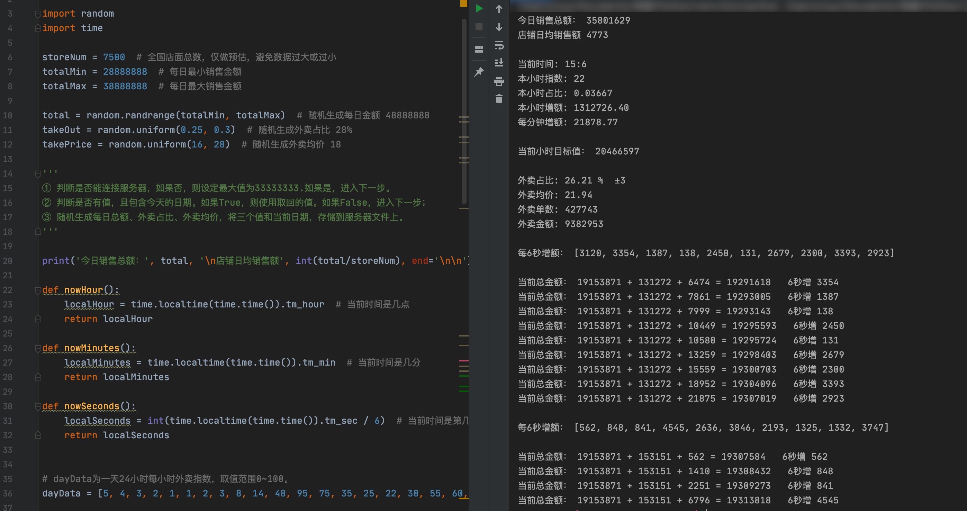Viewport: 967px width, 511px height.
Task: Click line number 20 in the gutter
Action: [x=8, y=261]
